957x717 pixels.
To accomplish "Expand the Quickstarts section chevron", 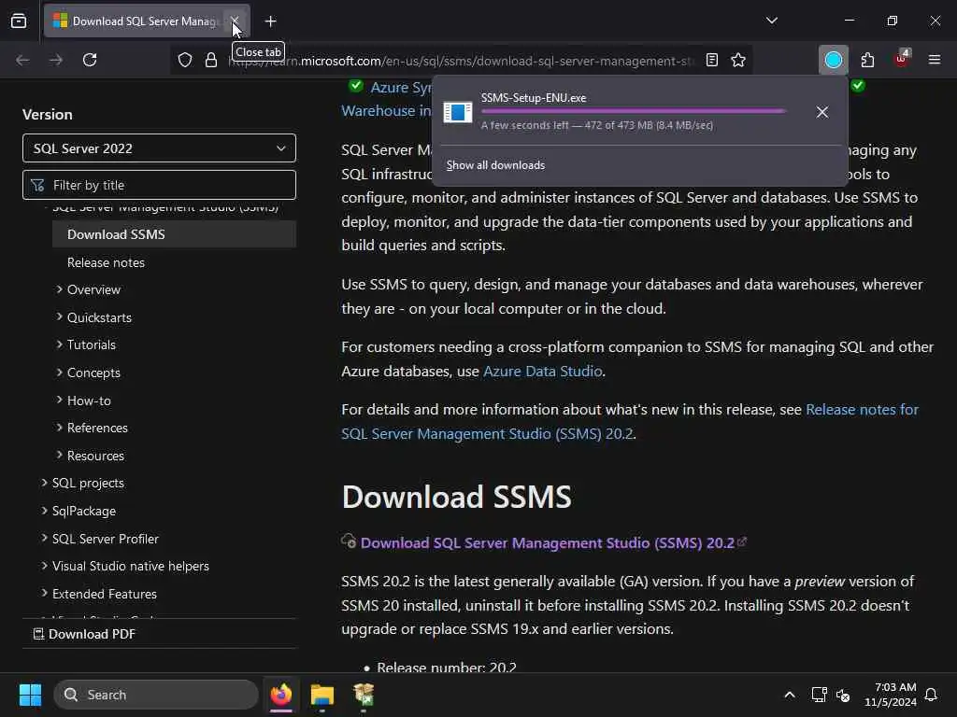I will [x=59, y=316].
